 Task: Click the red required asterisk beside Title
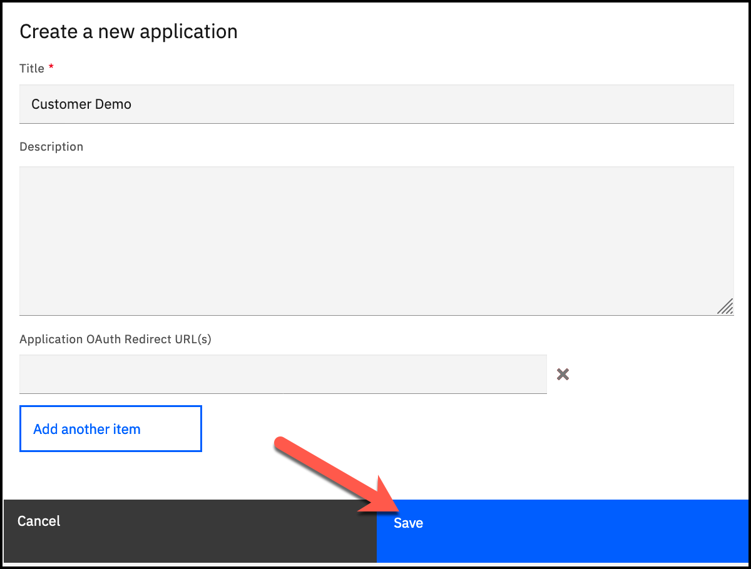point(51,68)
